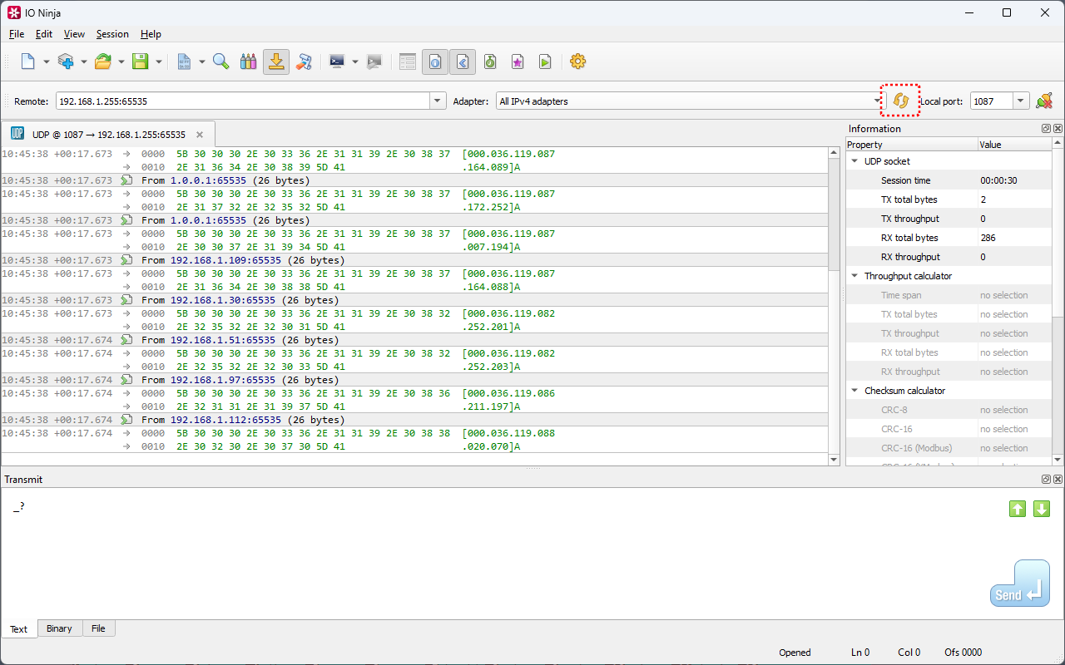Click the green Save icon

point(140,62)
